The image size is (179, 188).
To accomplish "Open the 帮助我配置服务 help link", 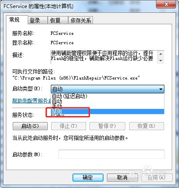I will coord(32,101).
